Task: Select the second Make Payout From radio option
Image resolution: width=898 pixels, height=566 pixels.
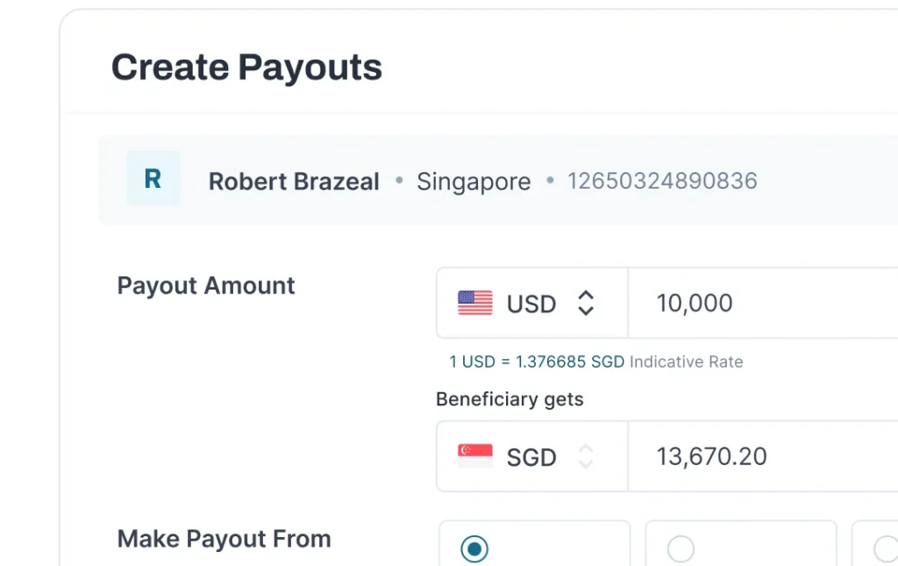Action: 681,549
